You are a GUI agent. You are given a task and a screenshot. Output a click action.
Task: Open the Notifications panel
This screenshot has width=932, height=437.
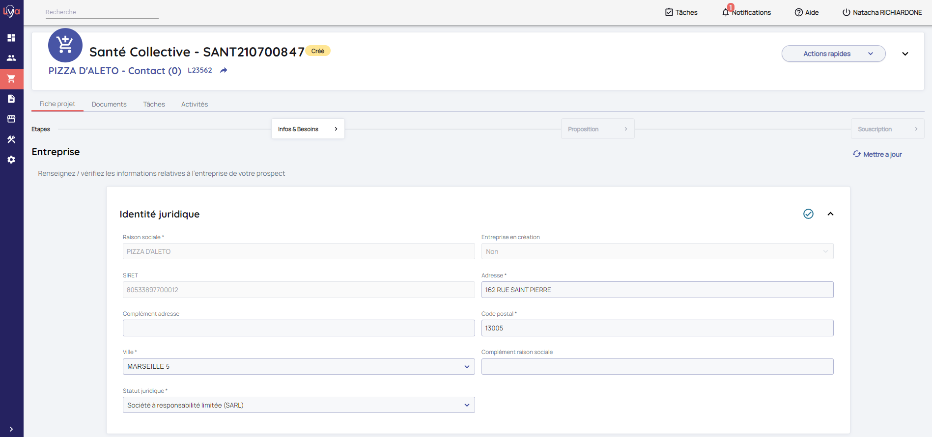(746, 12)
